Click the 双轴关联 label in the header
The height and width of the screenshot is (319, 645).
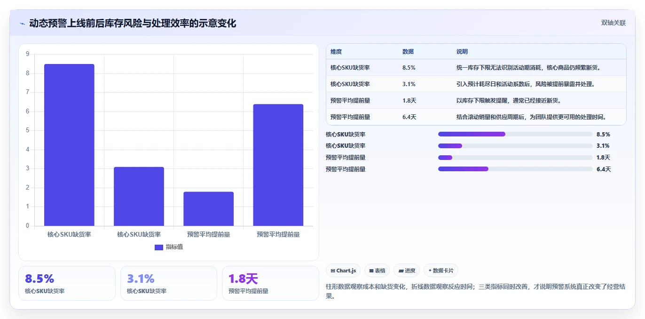(614, 23)
